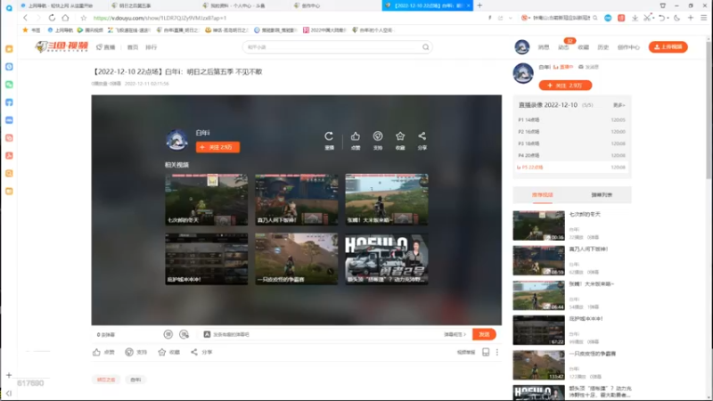Select episode P3 18点场

point(571,143)
